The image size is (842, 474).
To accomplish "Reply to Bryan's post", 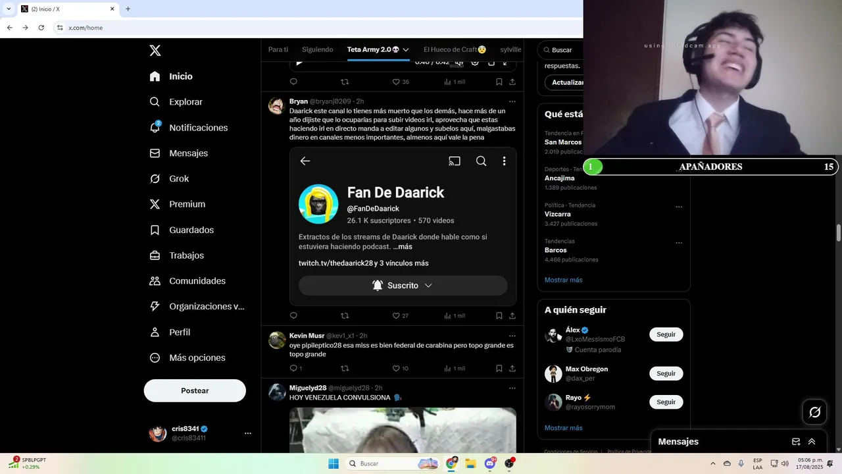I will [x=293, y=316].
